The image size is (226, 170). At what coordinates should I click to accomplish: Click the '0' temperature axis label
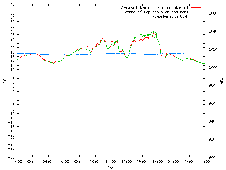click(13, 92)
